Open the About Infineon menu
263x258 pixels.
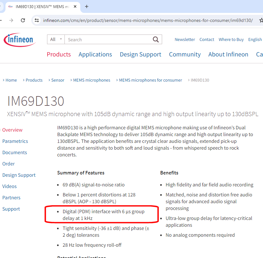pos(228,55)
